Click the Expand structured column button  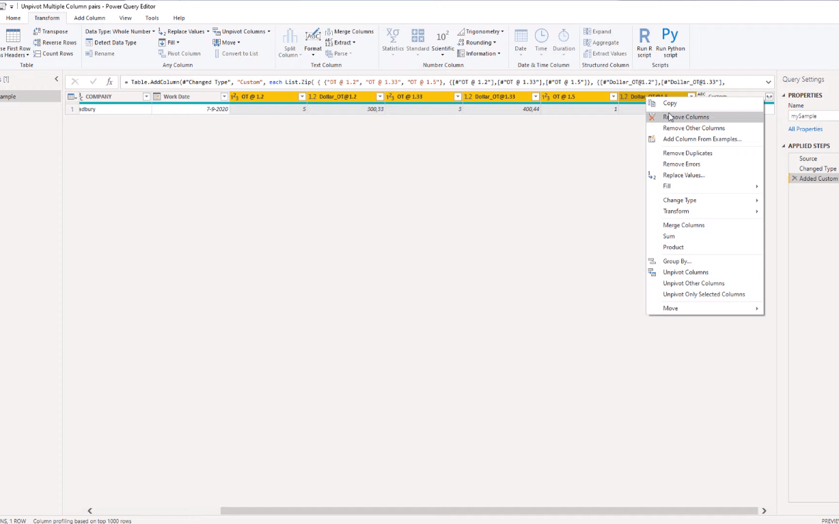tap(597, 31)
